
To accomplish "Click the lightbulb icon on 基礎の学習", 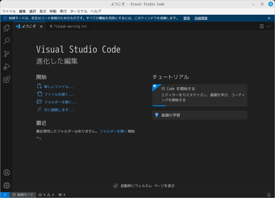I will pyautogui.click(x=157, y=115).
